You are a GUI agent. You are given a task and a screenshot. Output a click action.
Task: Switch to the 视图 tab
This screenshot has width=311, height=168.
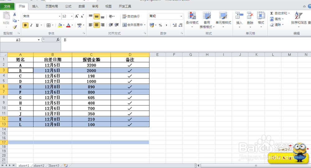point(108,6)
